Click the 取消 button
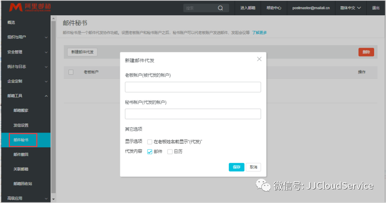 coord(253,167)
